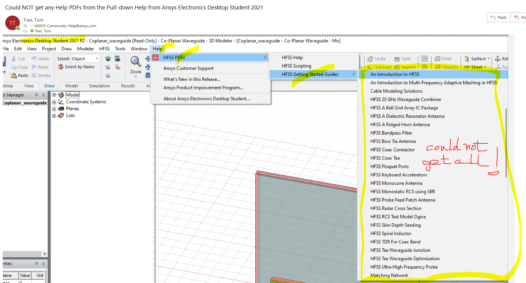526x283 pixels.
Task: Open the Sheet dropdown arrow
Action: 485,67
